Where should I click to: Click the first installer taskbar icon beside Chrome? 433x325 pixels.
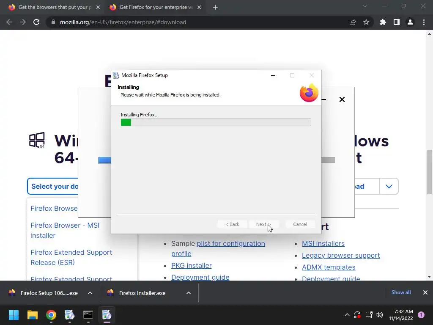click(70, 315)
